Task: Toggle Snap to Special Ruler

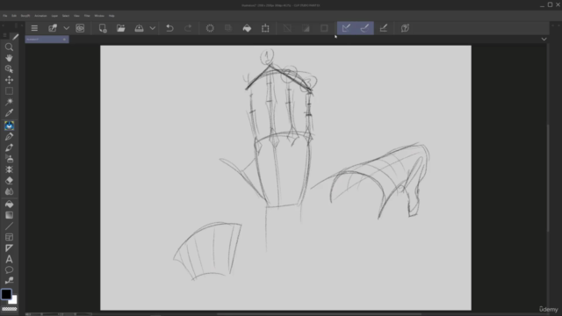Action: pyautogui.click(x=364, y=28)
